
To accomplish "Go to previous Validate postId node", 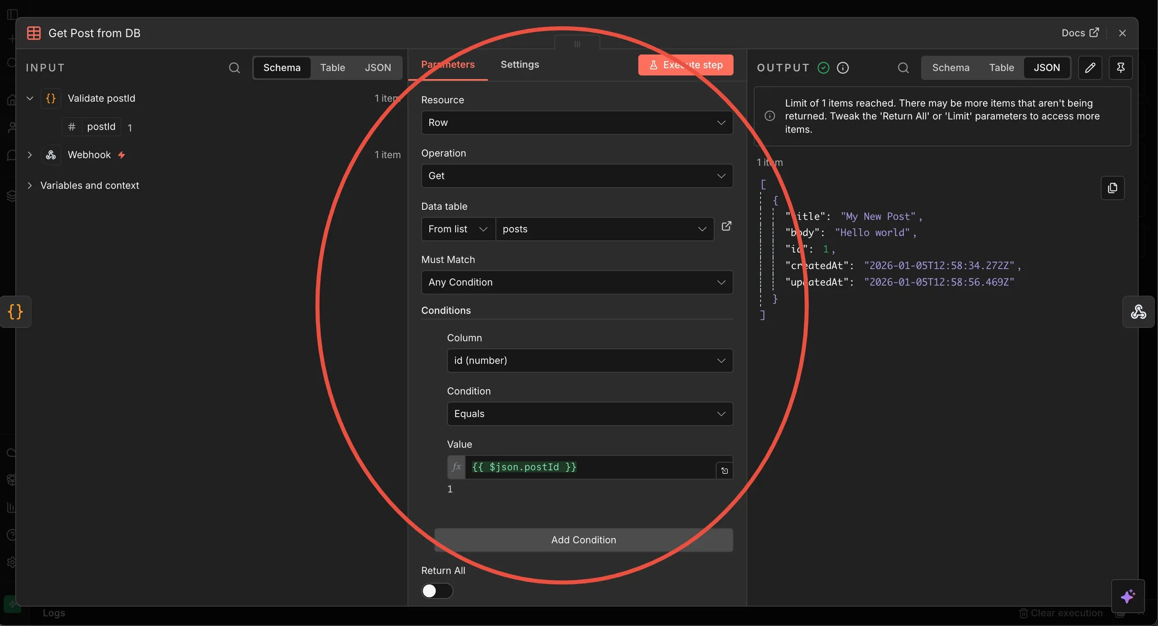I will click(x=15, y=312).
